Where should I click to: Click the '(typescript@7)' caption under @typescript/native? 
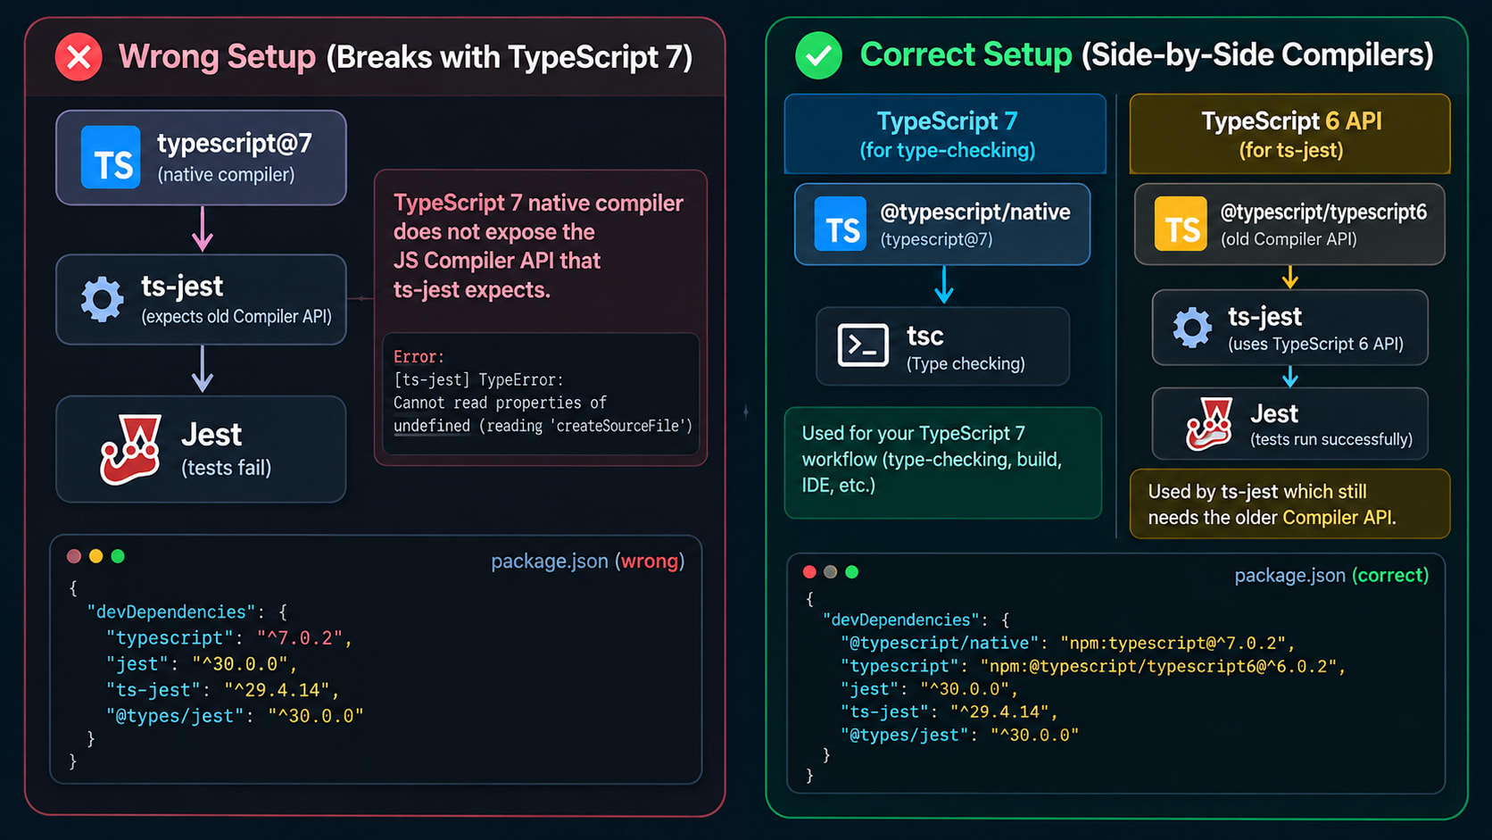coord(936,239)
